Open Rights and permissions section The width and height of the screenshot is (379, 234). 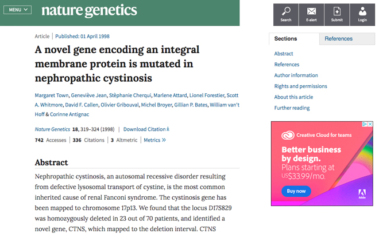coord(300,86)
